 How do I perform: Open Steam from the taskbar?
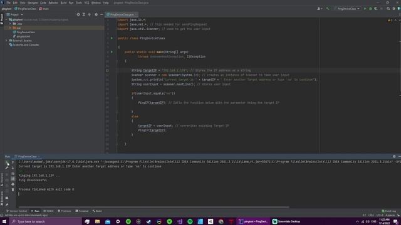coord(148,221)
